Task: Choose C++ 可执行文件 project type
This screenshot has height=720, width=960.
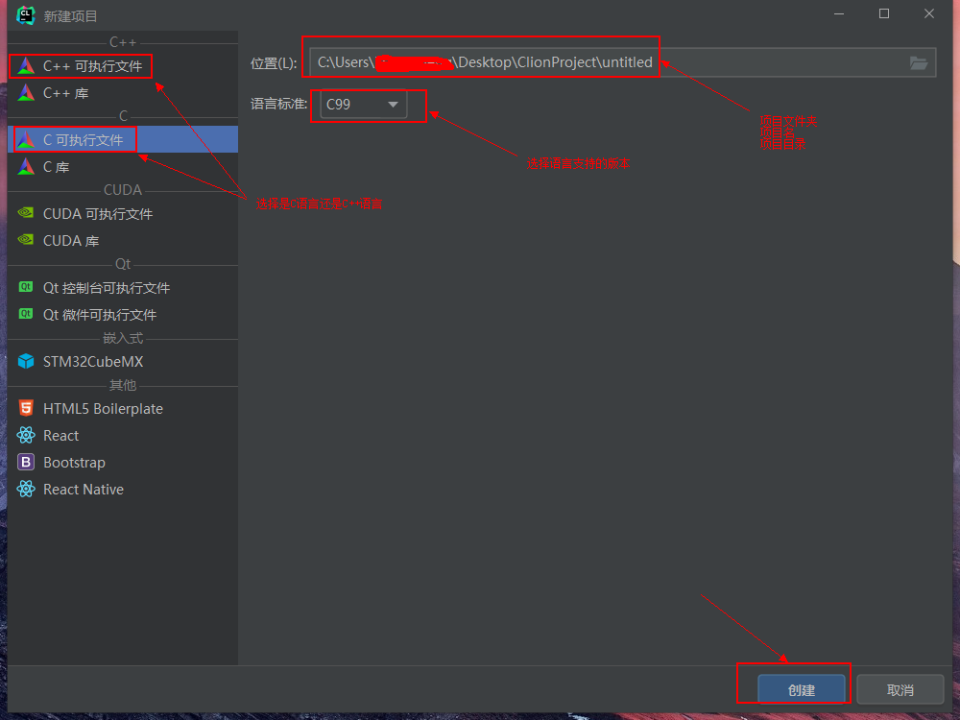Action: [123, 66]
